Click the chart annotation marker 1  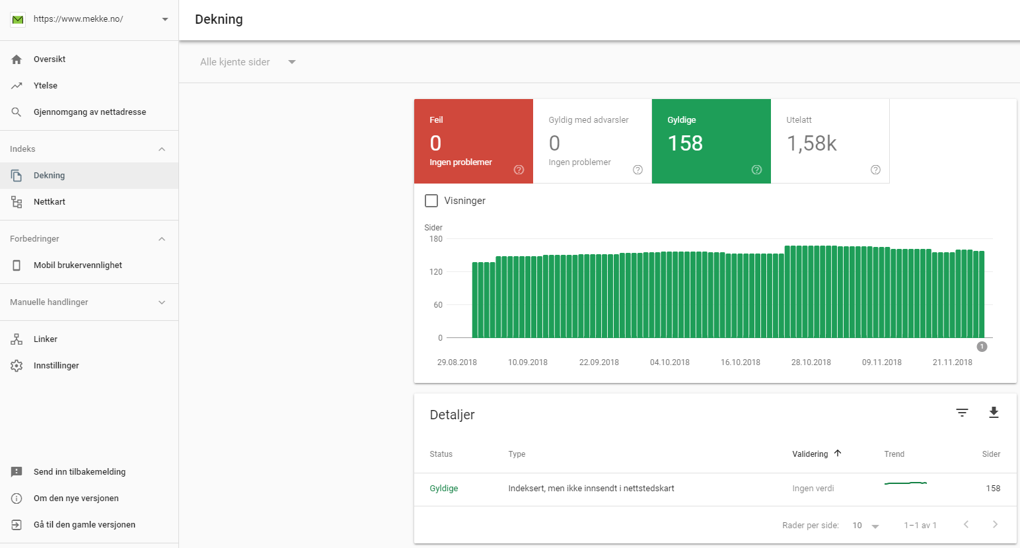982,347
